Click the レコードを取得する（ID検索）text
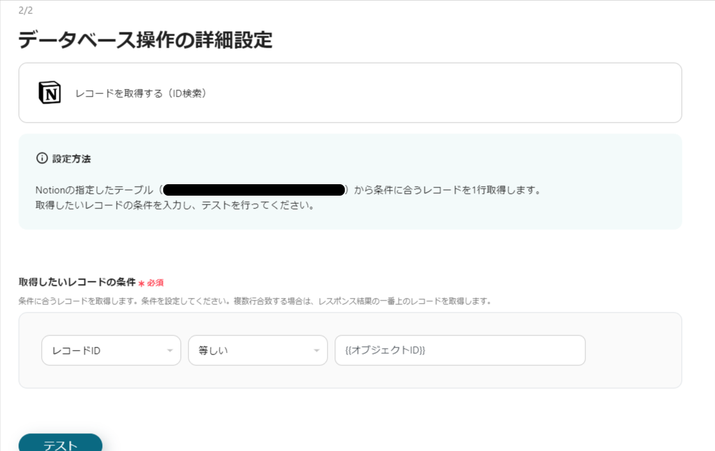 tap(141, 93)
